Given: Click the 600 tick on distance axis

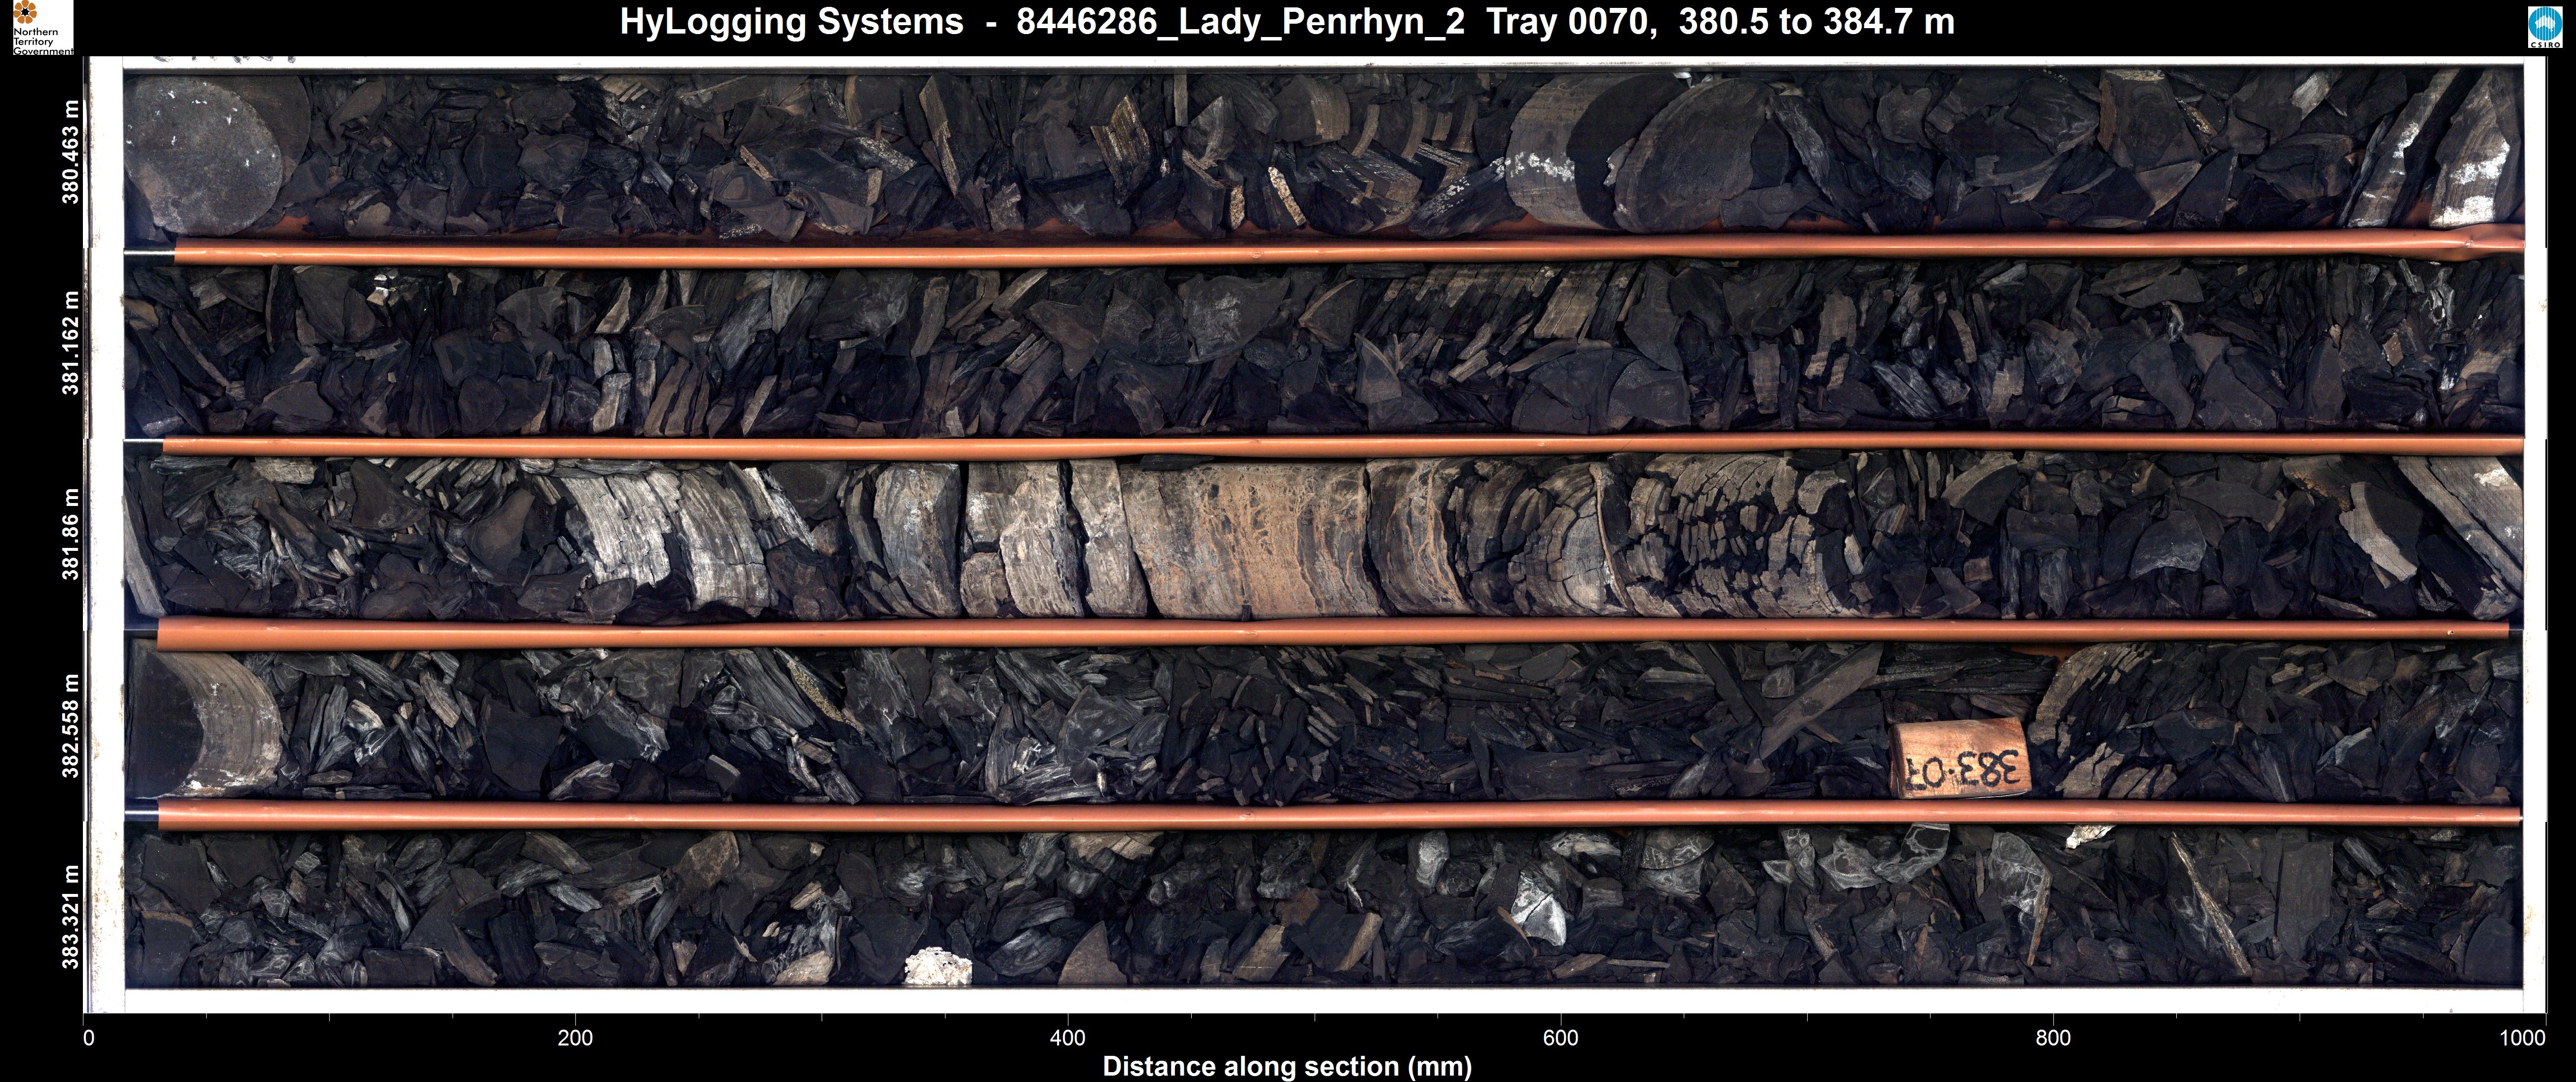Looking at the screenshot, I should [x=1560, y=1038].
